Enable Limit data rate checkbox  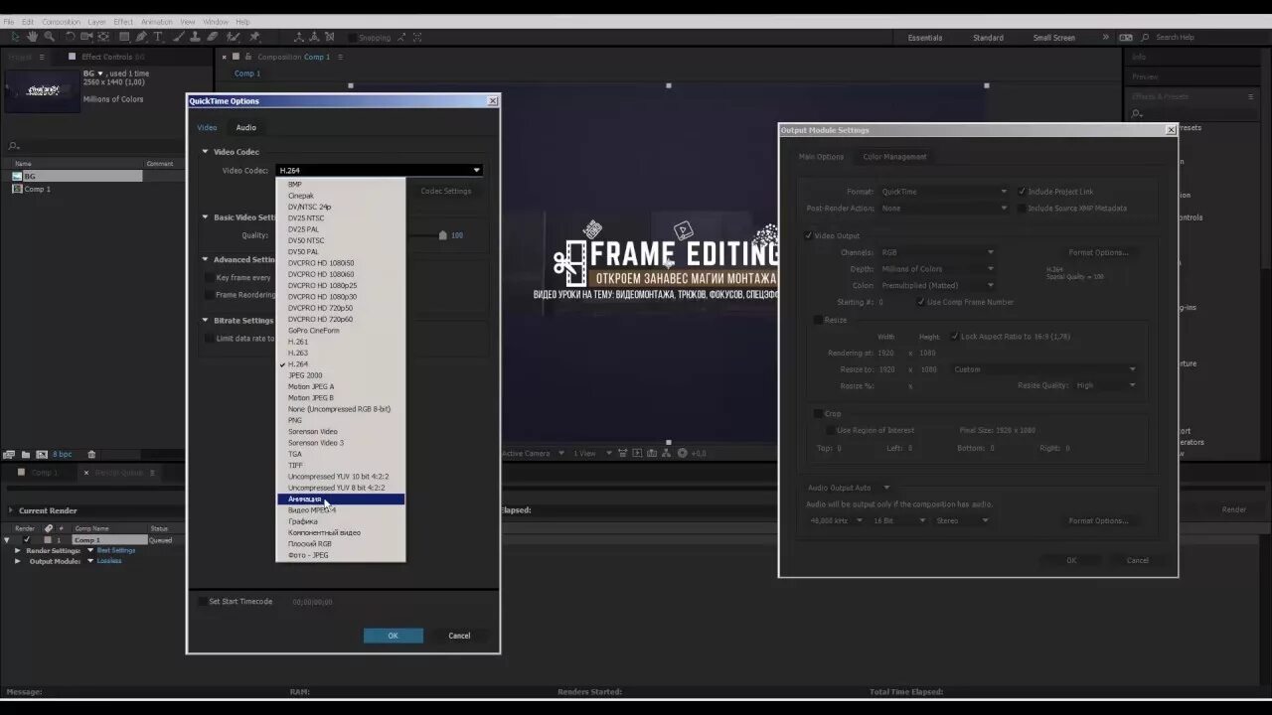(209, 339)
